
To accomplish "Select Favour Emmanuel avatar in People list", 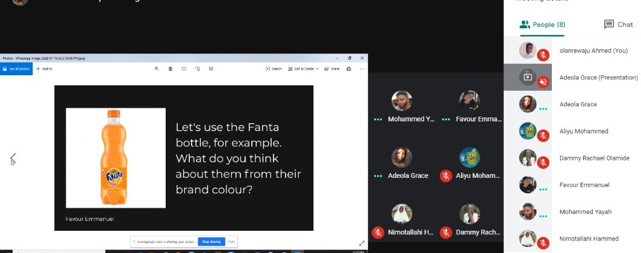I will pos(528,185).
